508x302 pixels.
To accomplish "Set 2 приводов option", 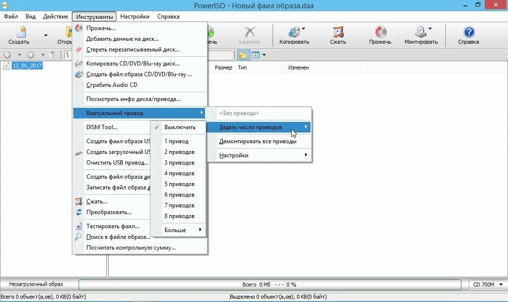I will click(x=178, y=152).
